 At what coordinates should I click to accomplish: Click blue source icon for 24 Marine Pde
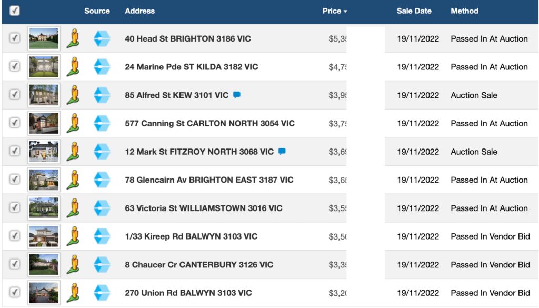click(102, 67)
